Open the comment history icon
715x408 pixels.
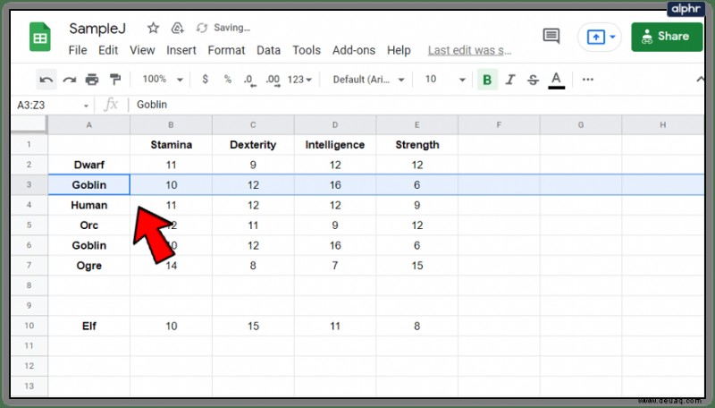pos(551,36)
